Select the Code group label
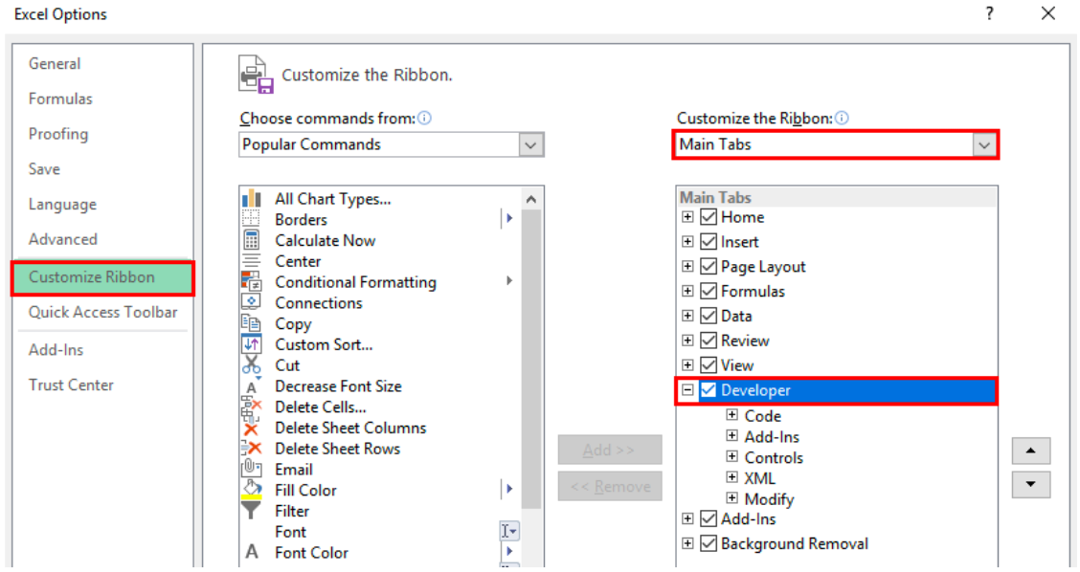1080x572 pixels. click(x=762, y=416)
